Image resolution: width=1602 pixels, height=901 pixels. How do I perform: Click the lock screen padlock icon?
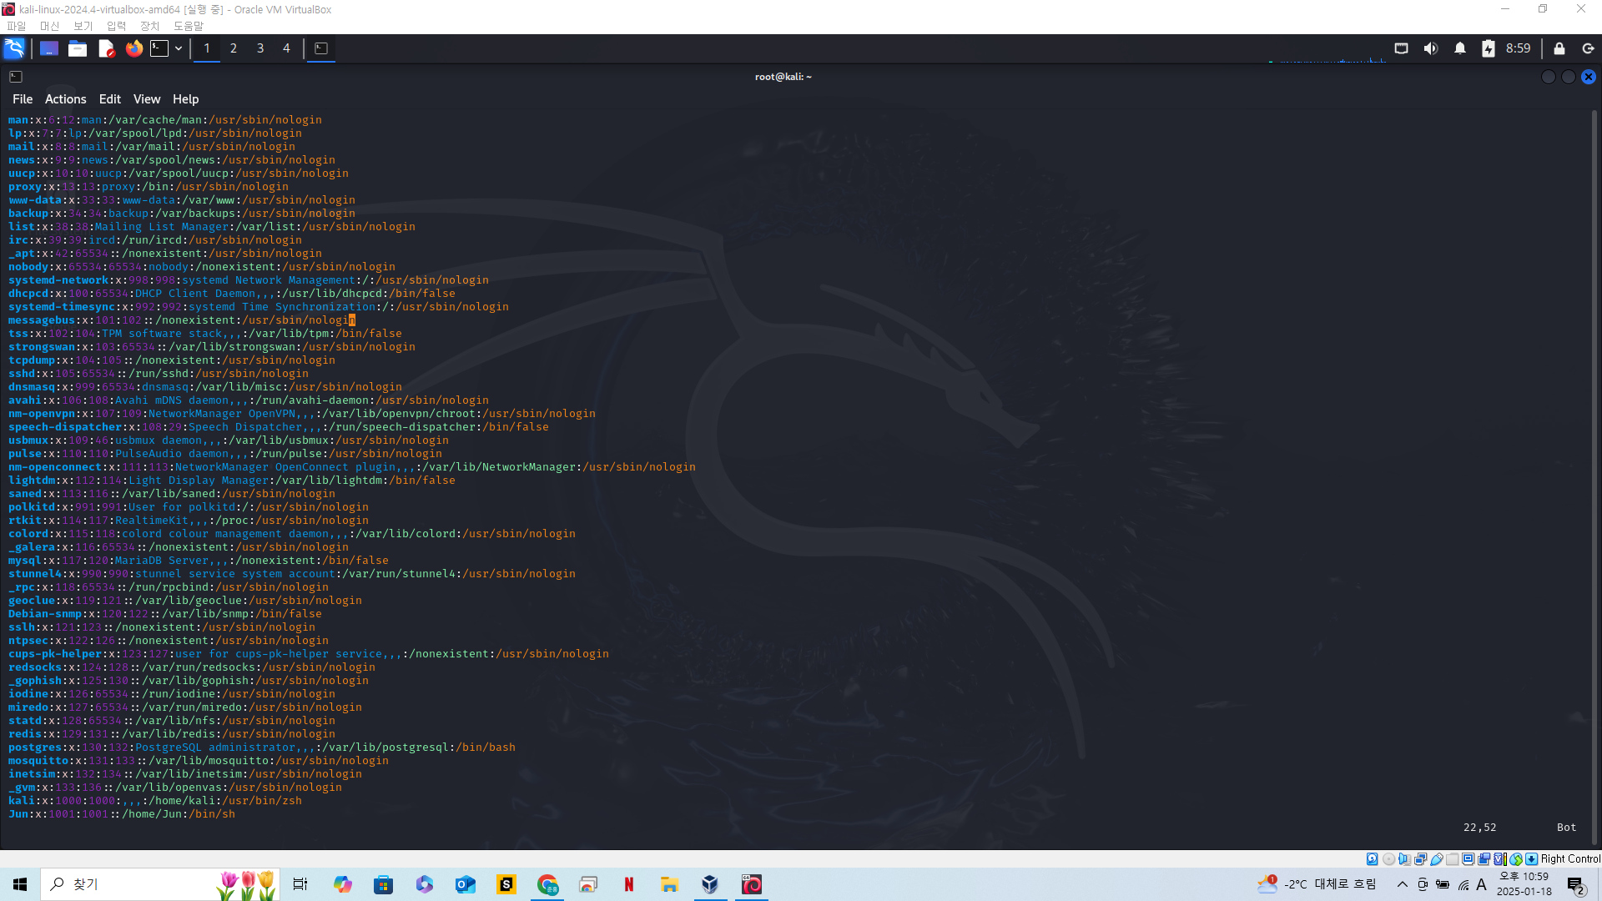point(1559,48)
